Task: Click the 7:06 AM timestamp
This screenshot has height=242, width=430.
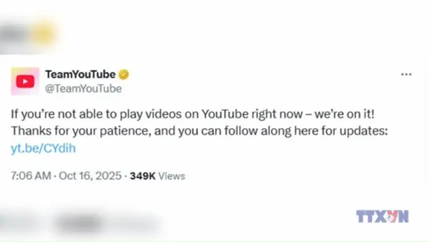Action: coord(31,176)
